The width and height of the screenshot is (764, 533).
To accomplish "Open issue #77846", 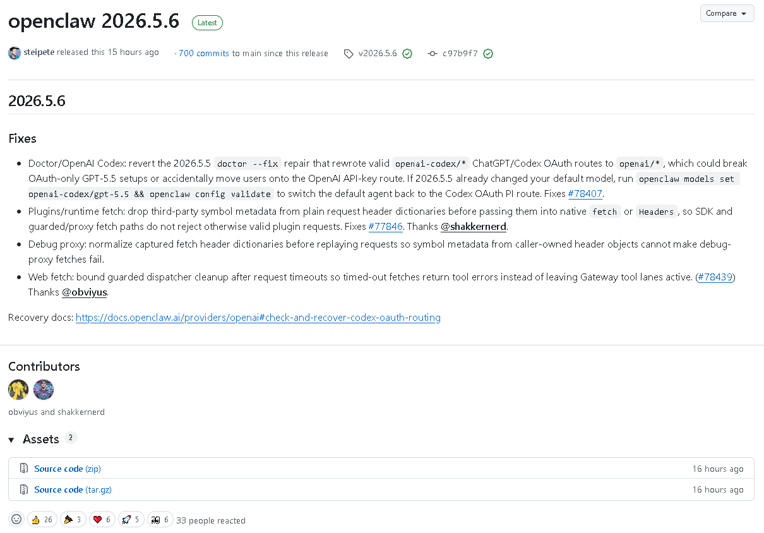I will click(385, 227).
